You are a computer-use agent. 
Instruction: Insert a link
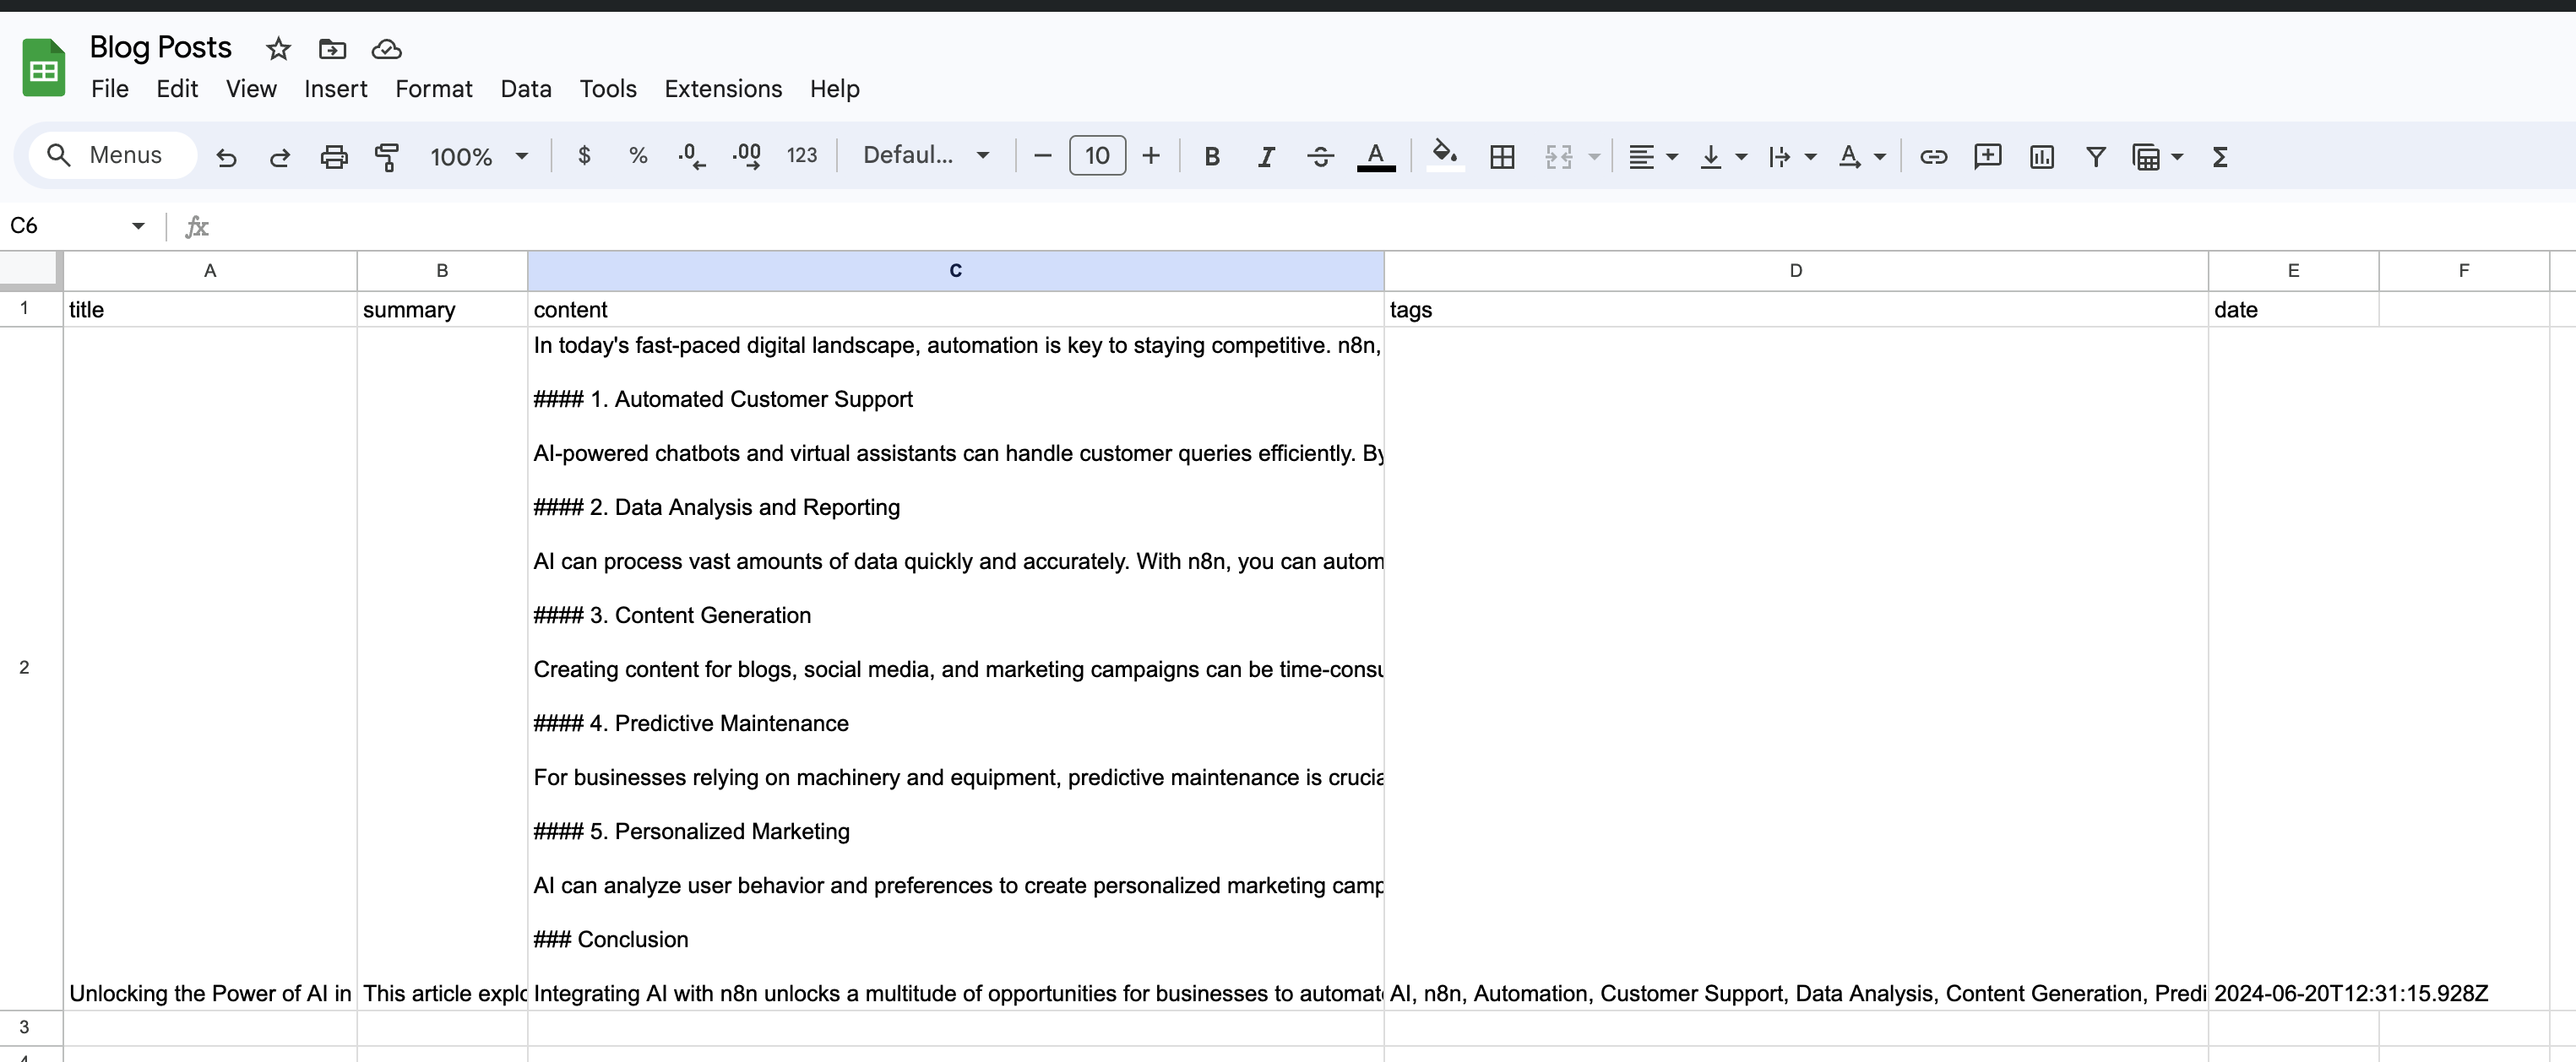click(1933, 156)
